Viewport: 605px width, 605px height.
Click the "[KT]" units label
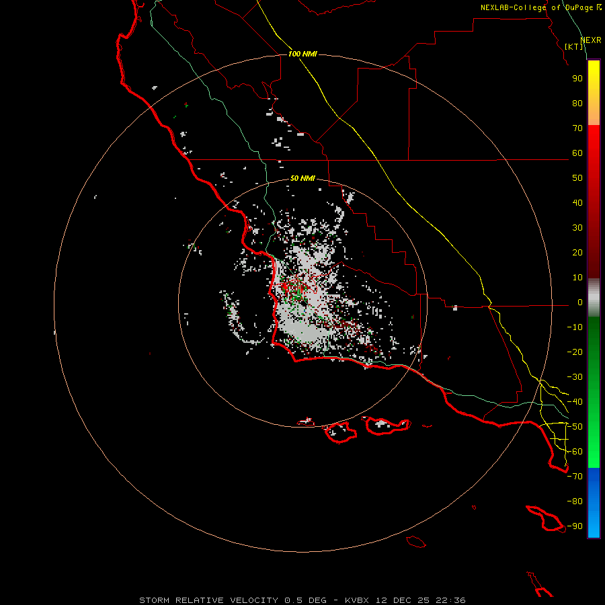tap(574, 46)
